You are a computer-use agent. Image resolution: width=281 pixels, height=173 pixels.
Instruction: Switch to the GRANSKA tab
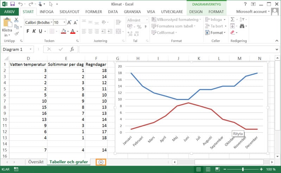coord(132,12)
